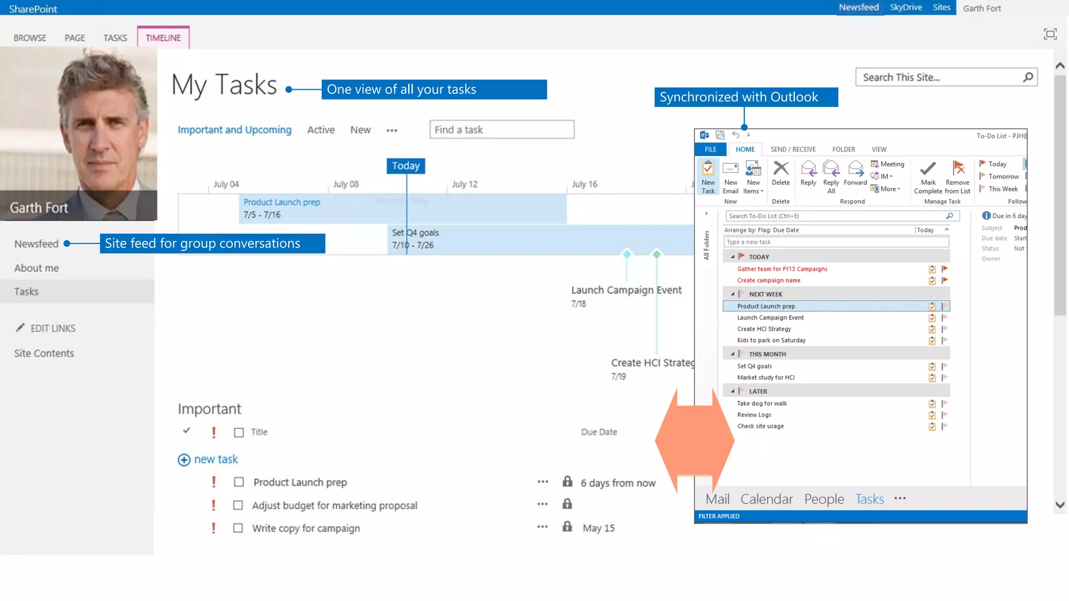Flag task for This Week
This screenshot has height=601, width=1069.
(x=999, y=189)
